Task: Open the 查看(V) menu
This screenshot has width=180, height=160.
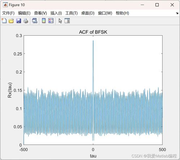Action: coord(40,13)
